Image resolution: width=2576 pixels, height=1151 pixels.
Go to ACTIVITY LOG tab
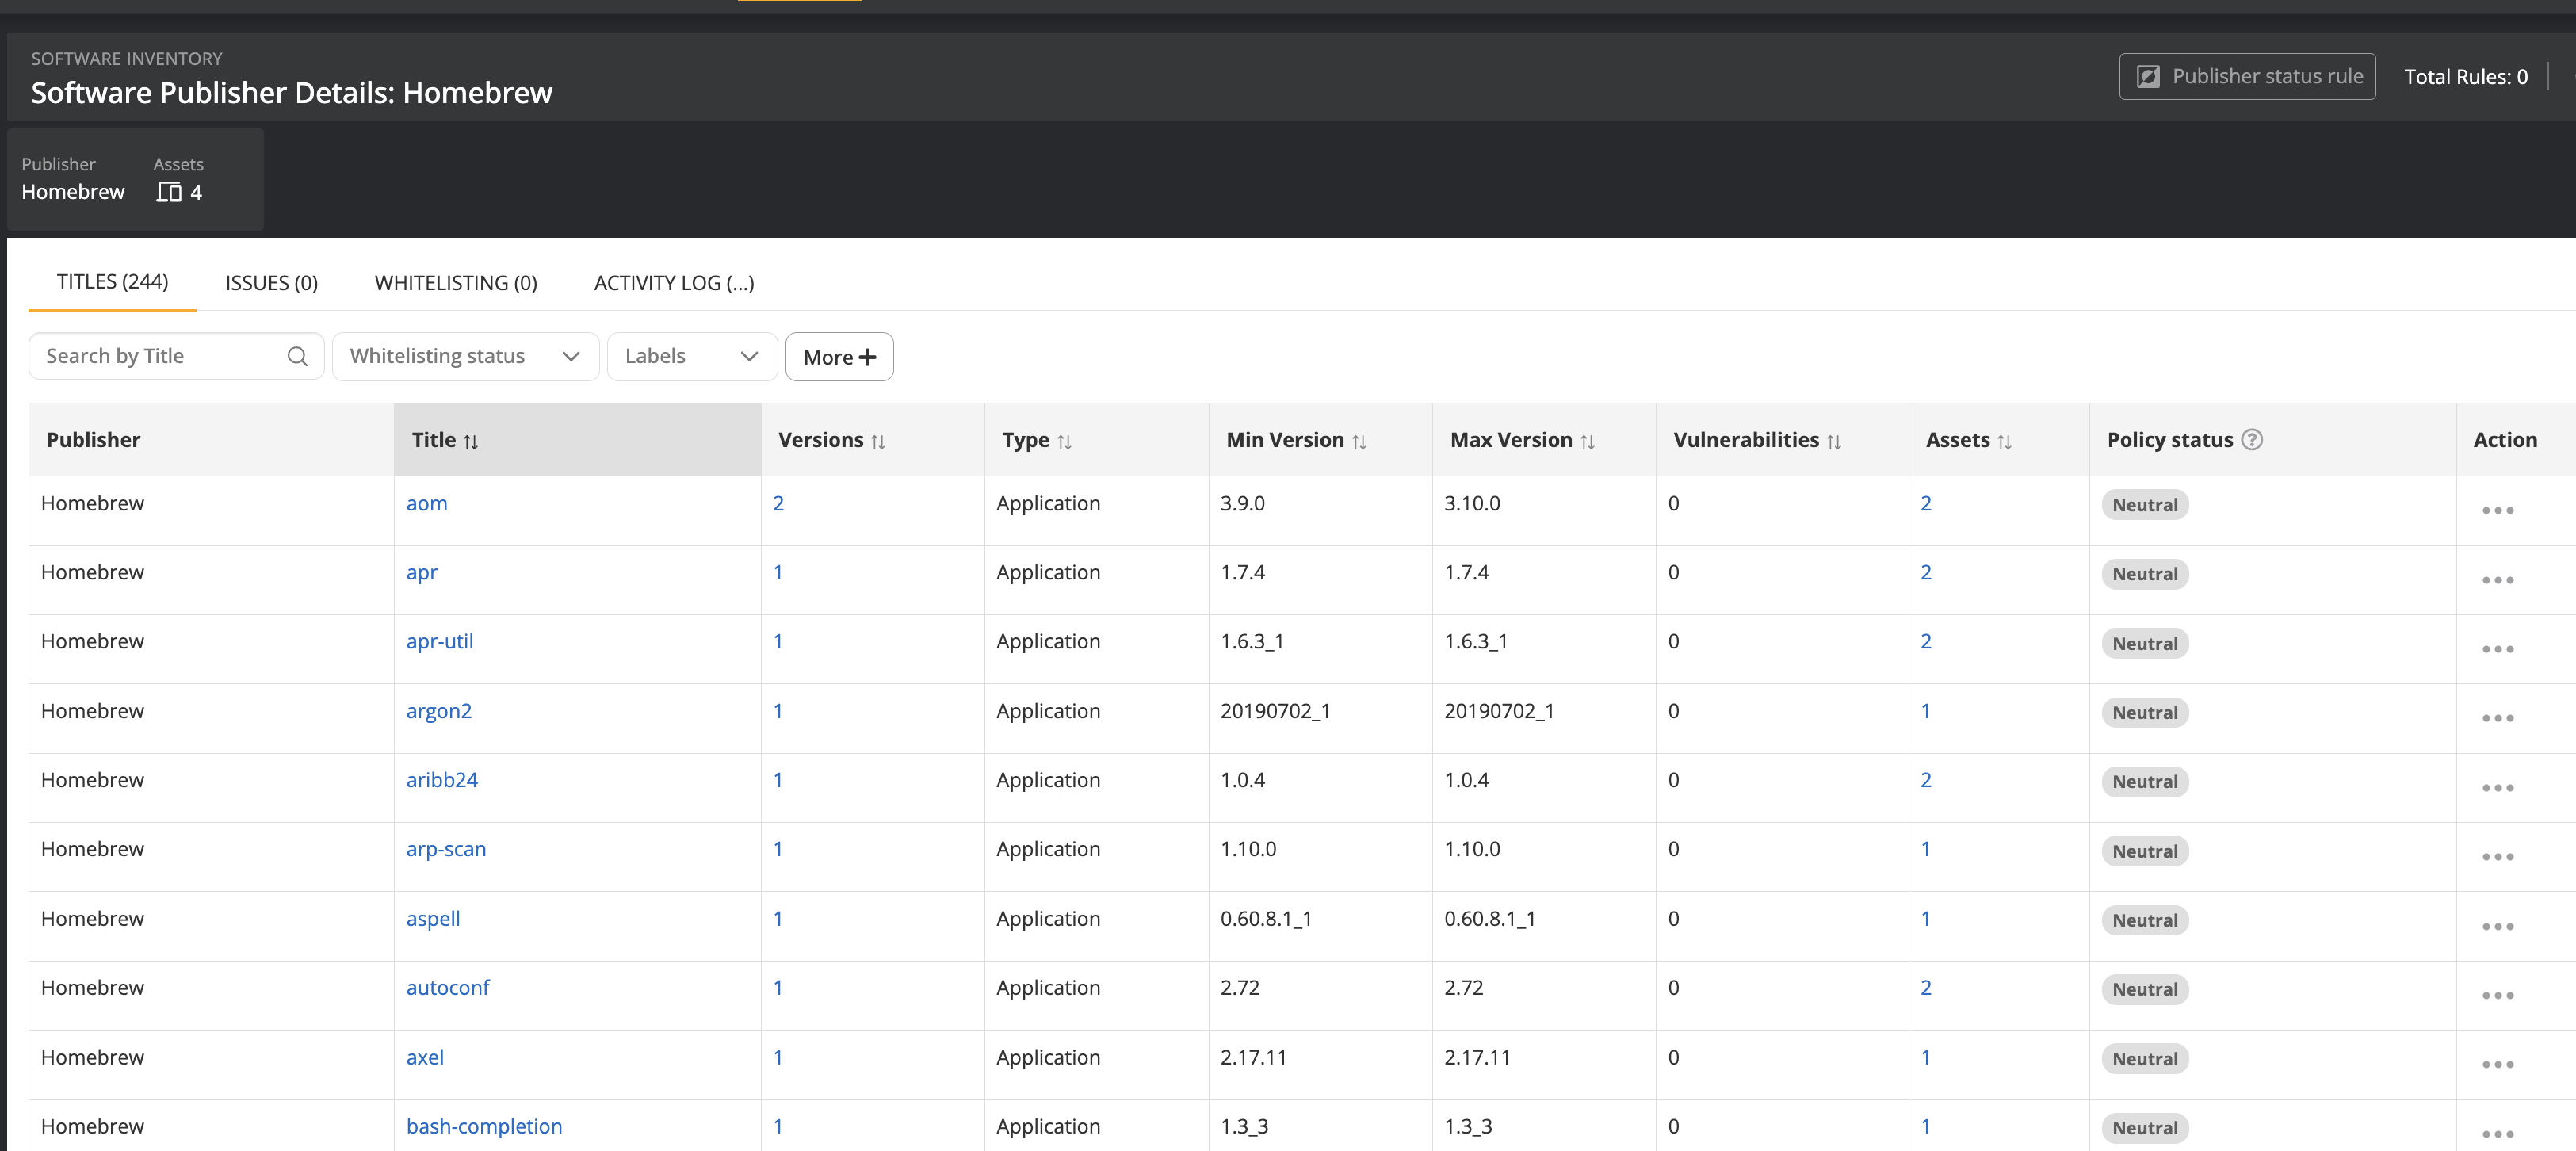(673, 283)
